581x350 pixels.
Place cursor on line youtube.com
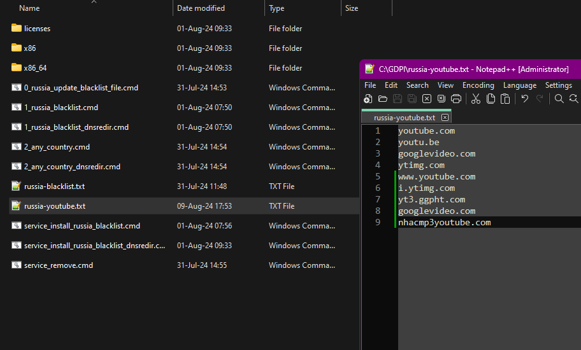tap(426, 130)
